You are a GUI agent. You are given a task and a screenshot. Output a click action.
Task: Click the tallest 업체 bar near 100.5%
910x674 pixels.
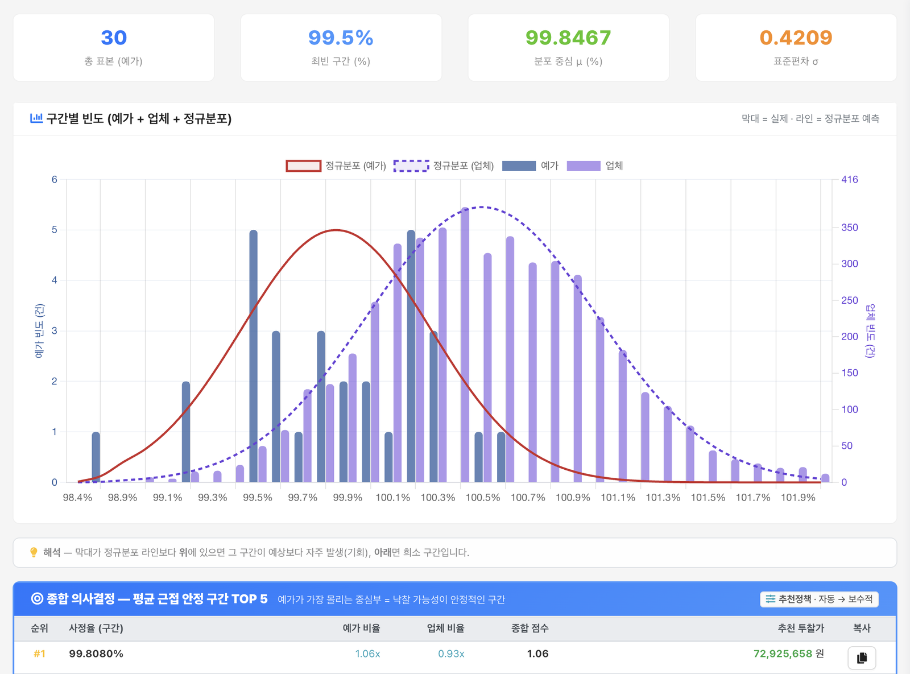click(x=465, y=345)
